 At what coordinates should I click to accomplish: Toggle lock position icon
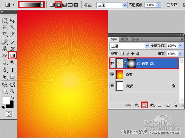click(x=133, y=54)
